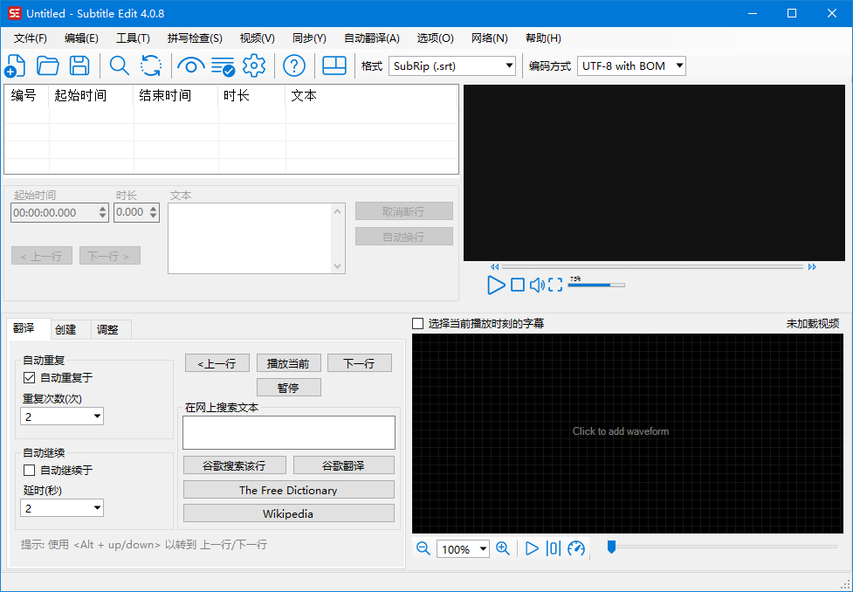853x592 pixels.
Task: Click the New subtitle file icon
Action: [16, 65]
